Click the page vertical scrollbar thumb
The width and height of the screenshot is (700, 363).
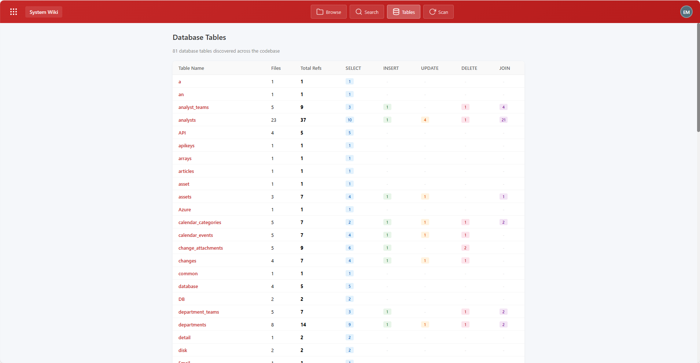coord(698,77)
